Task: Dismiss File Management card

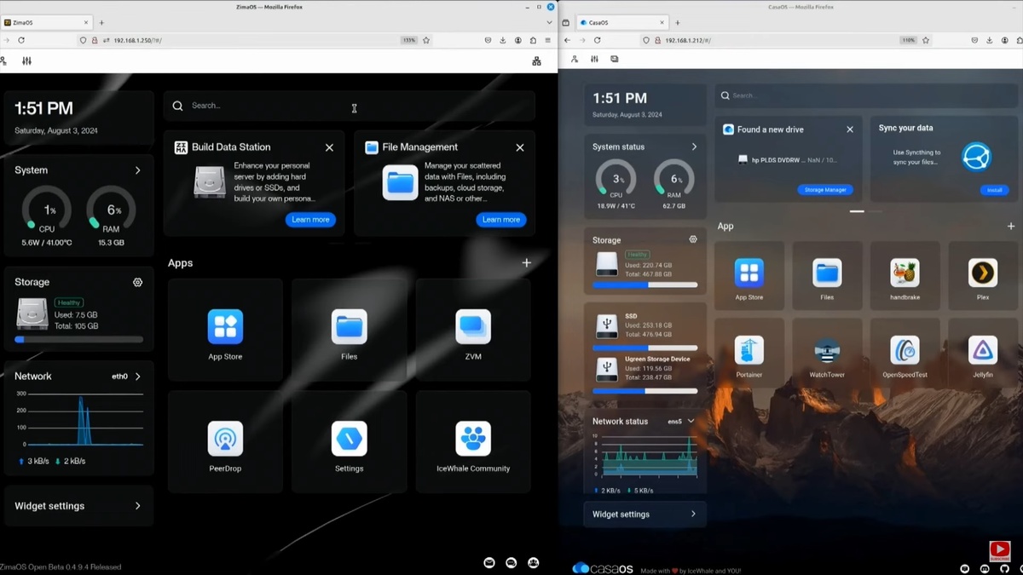Action: click(x=520, y=147)
